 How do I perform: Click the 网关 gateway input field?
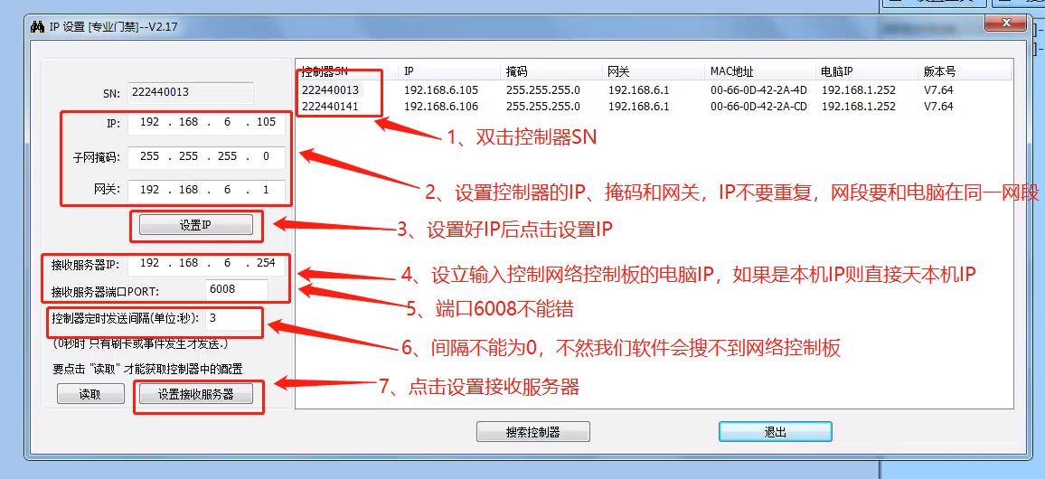(207, 190)
